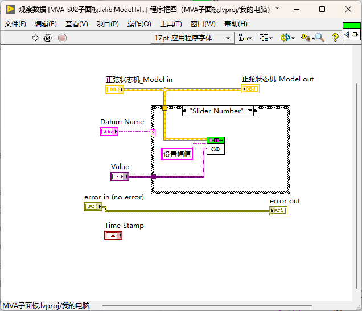Click the 正弦状态机_Model out label
This screenshot has height=311, width=362.
click(278, 79)
